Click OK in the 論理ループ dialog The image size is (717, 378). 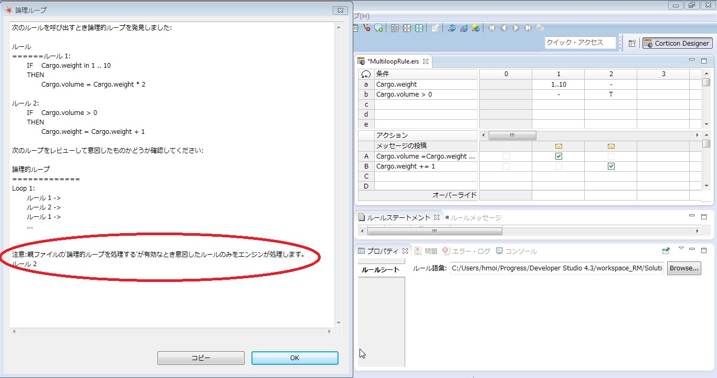(295, 358)
